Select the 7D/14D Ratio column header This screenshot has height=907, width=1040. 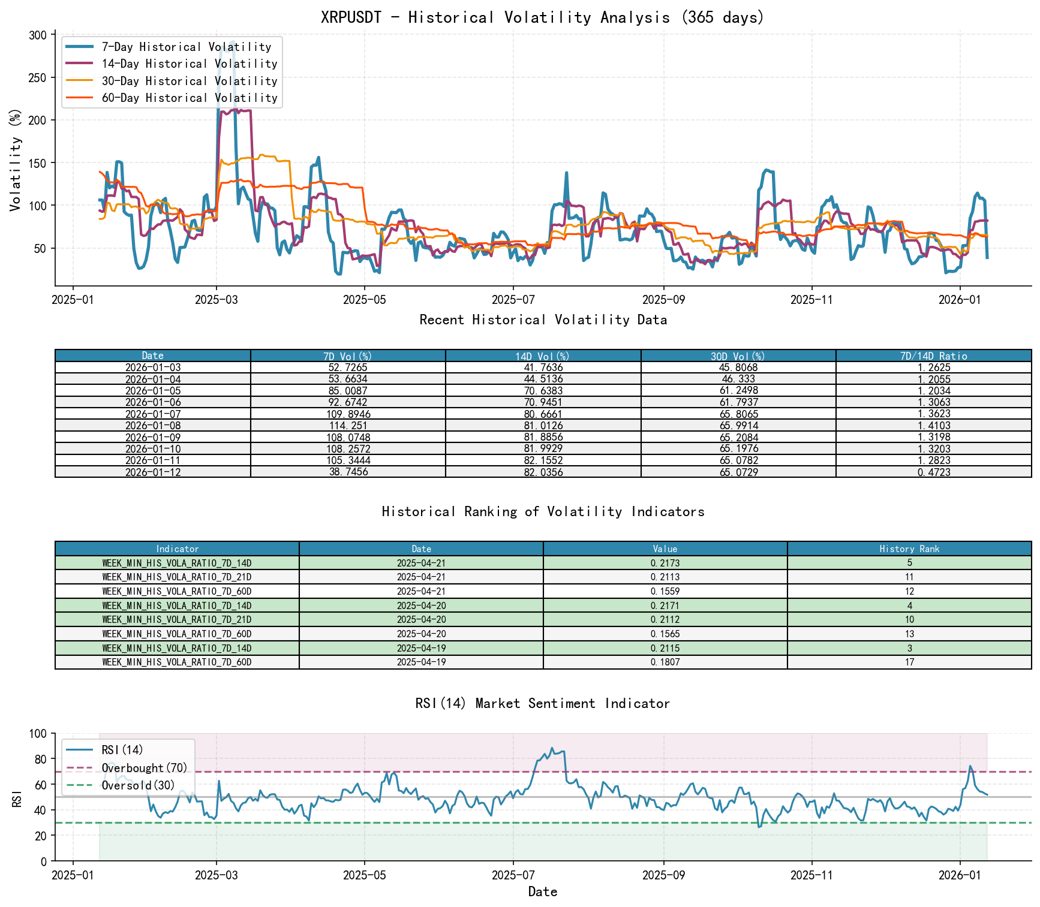tap(937, 355)
